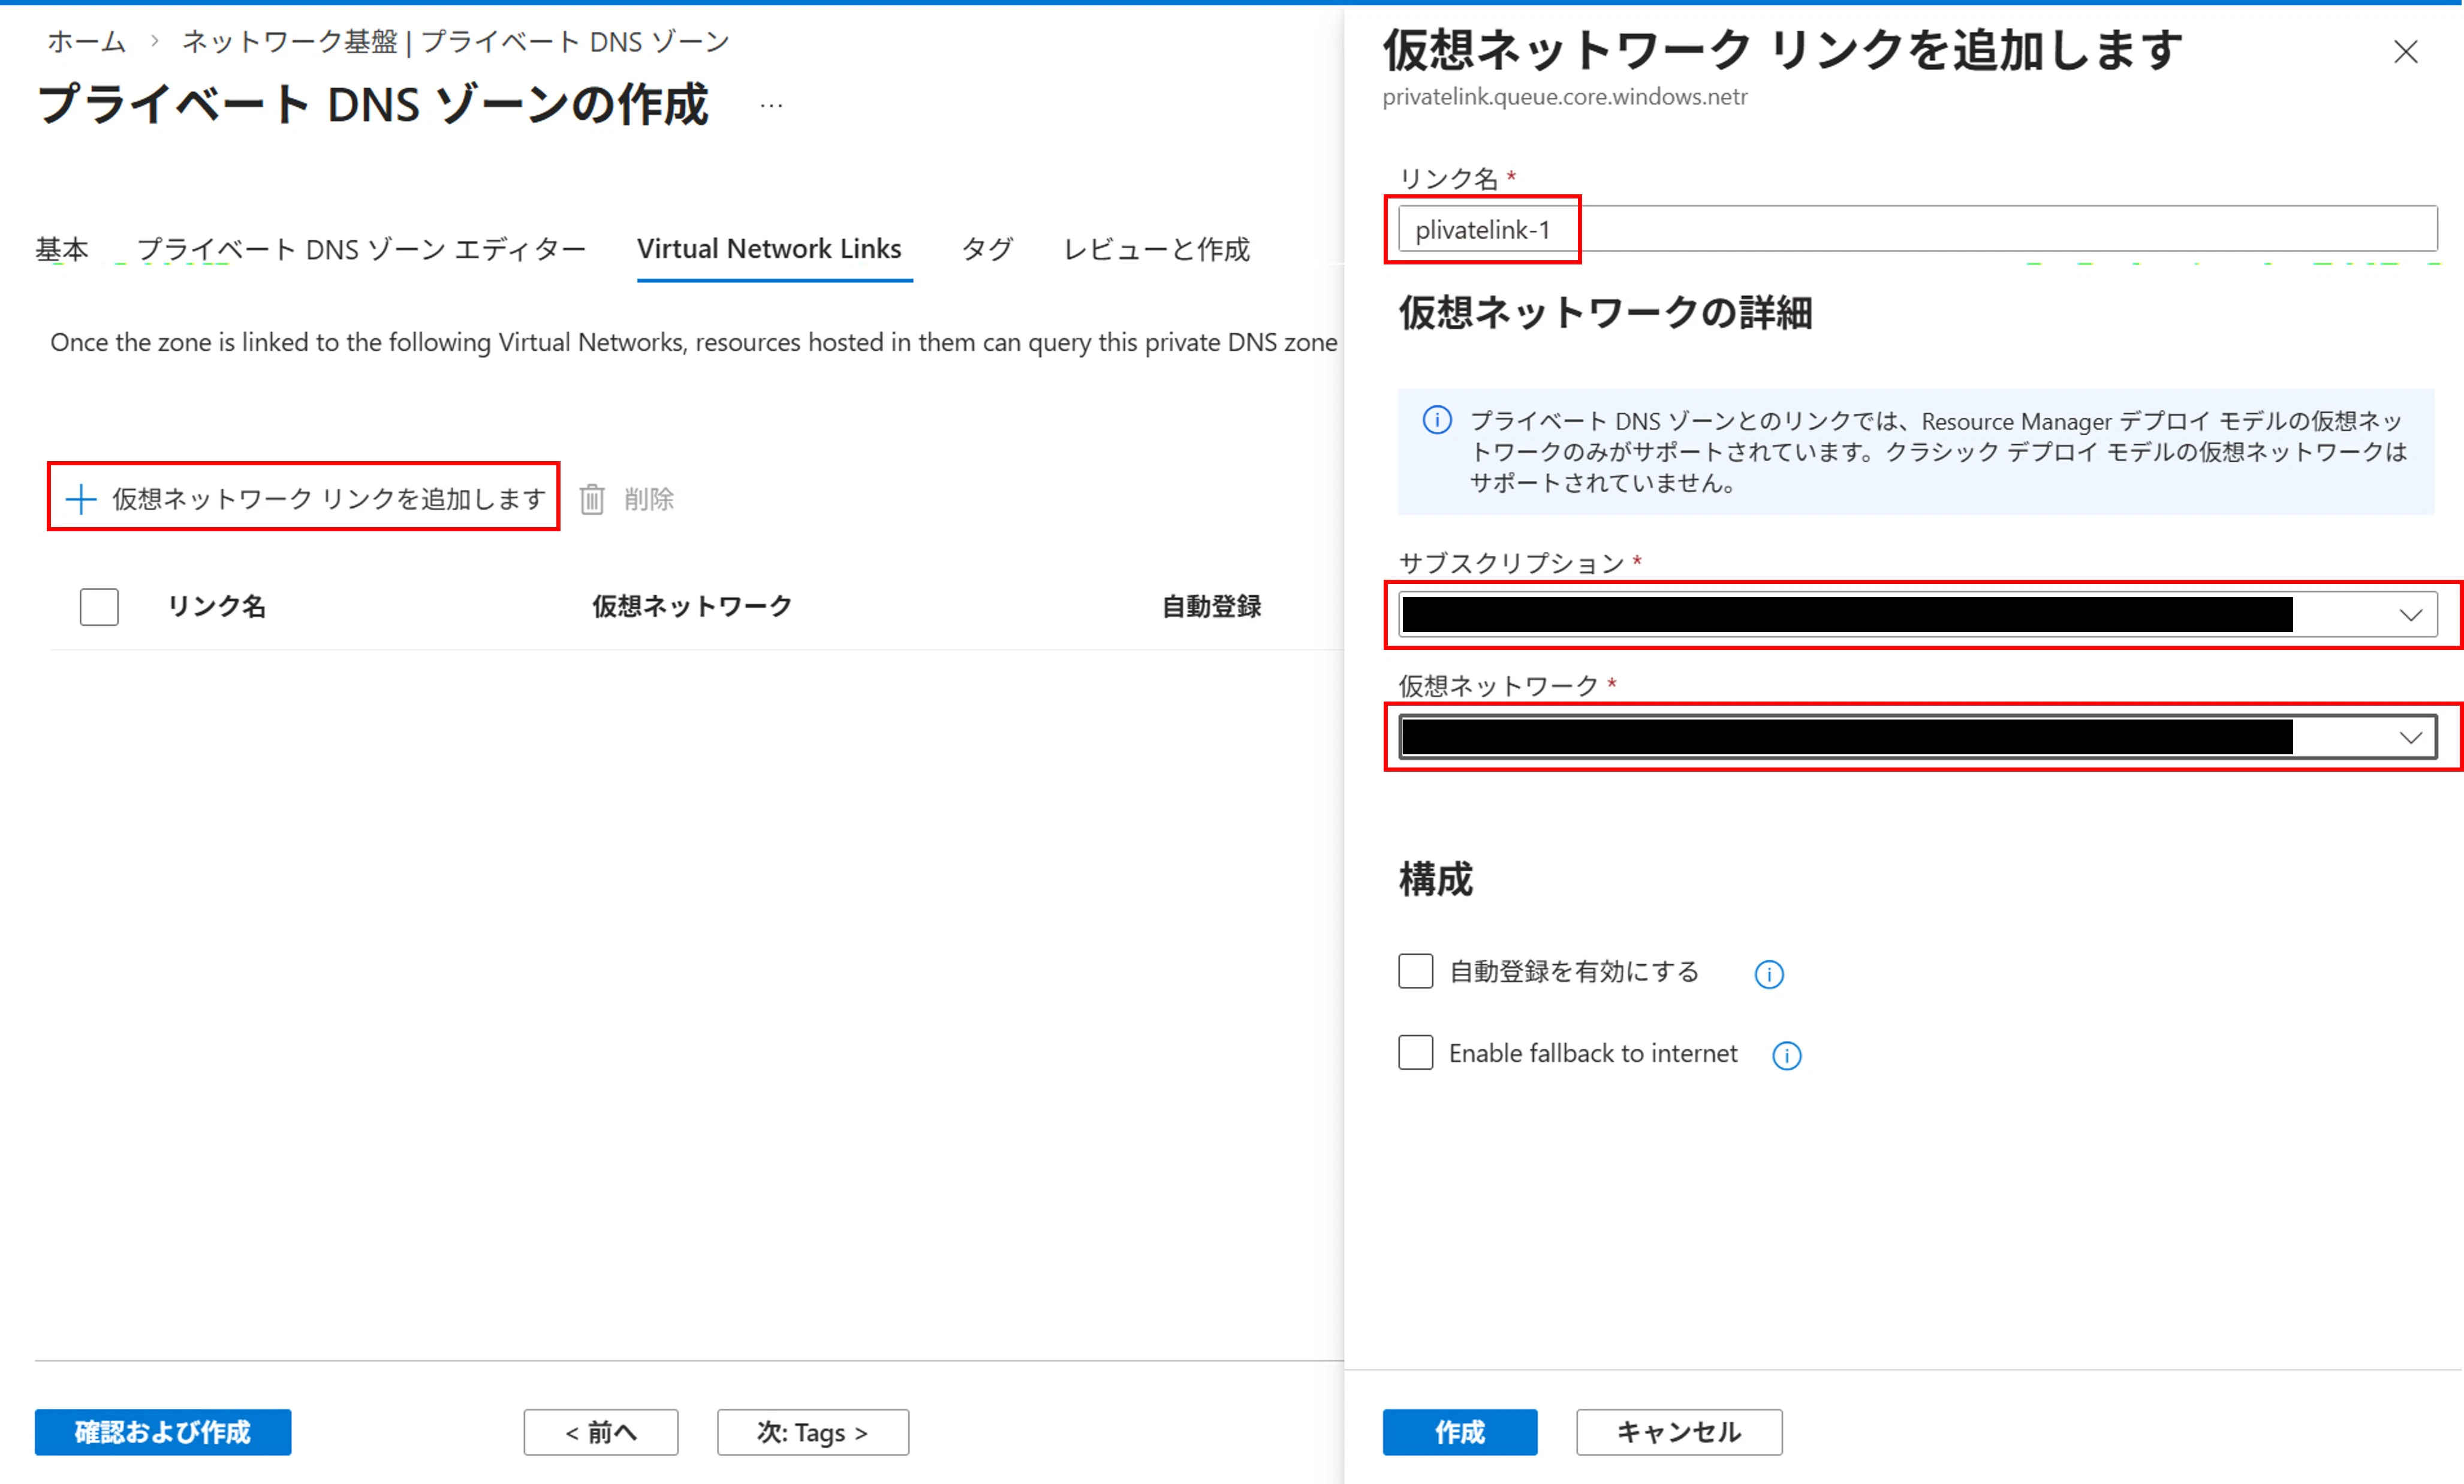Select the trash icon next to 削除

(x=592, y=498)
